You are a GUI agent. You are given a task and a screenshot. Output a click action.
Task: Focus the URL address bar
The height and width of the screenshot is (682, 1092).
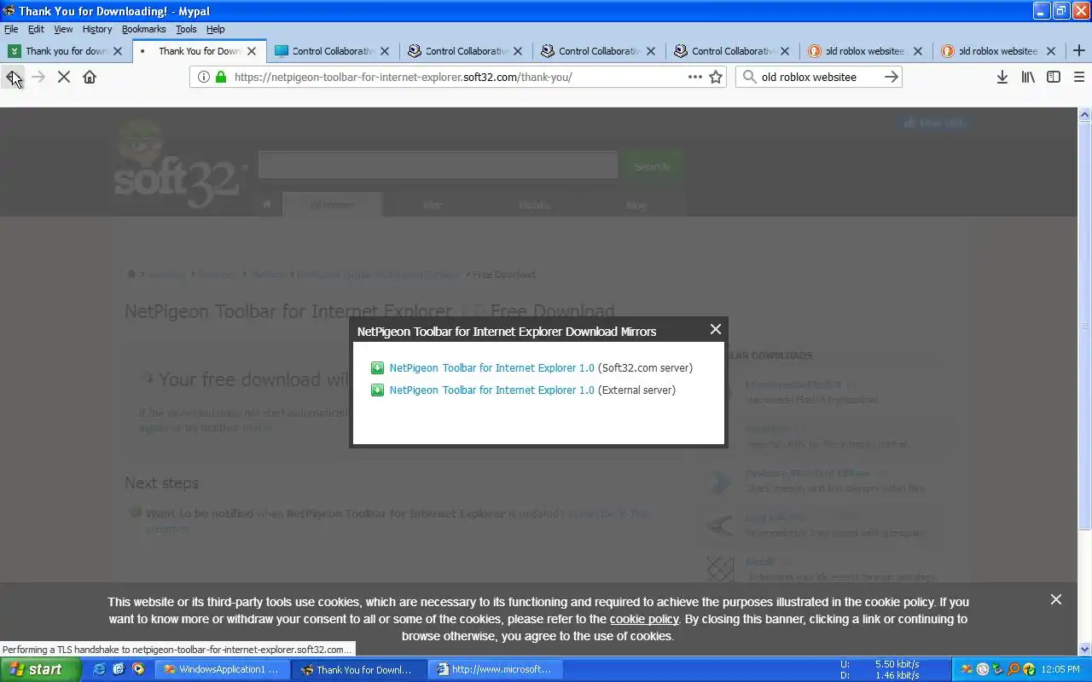coord(456,77)
